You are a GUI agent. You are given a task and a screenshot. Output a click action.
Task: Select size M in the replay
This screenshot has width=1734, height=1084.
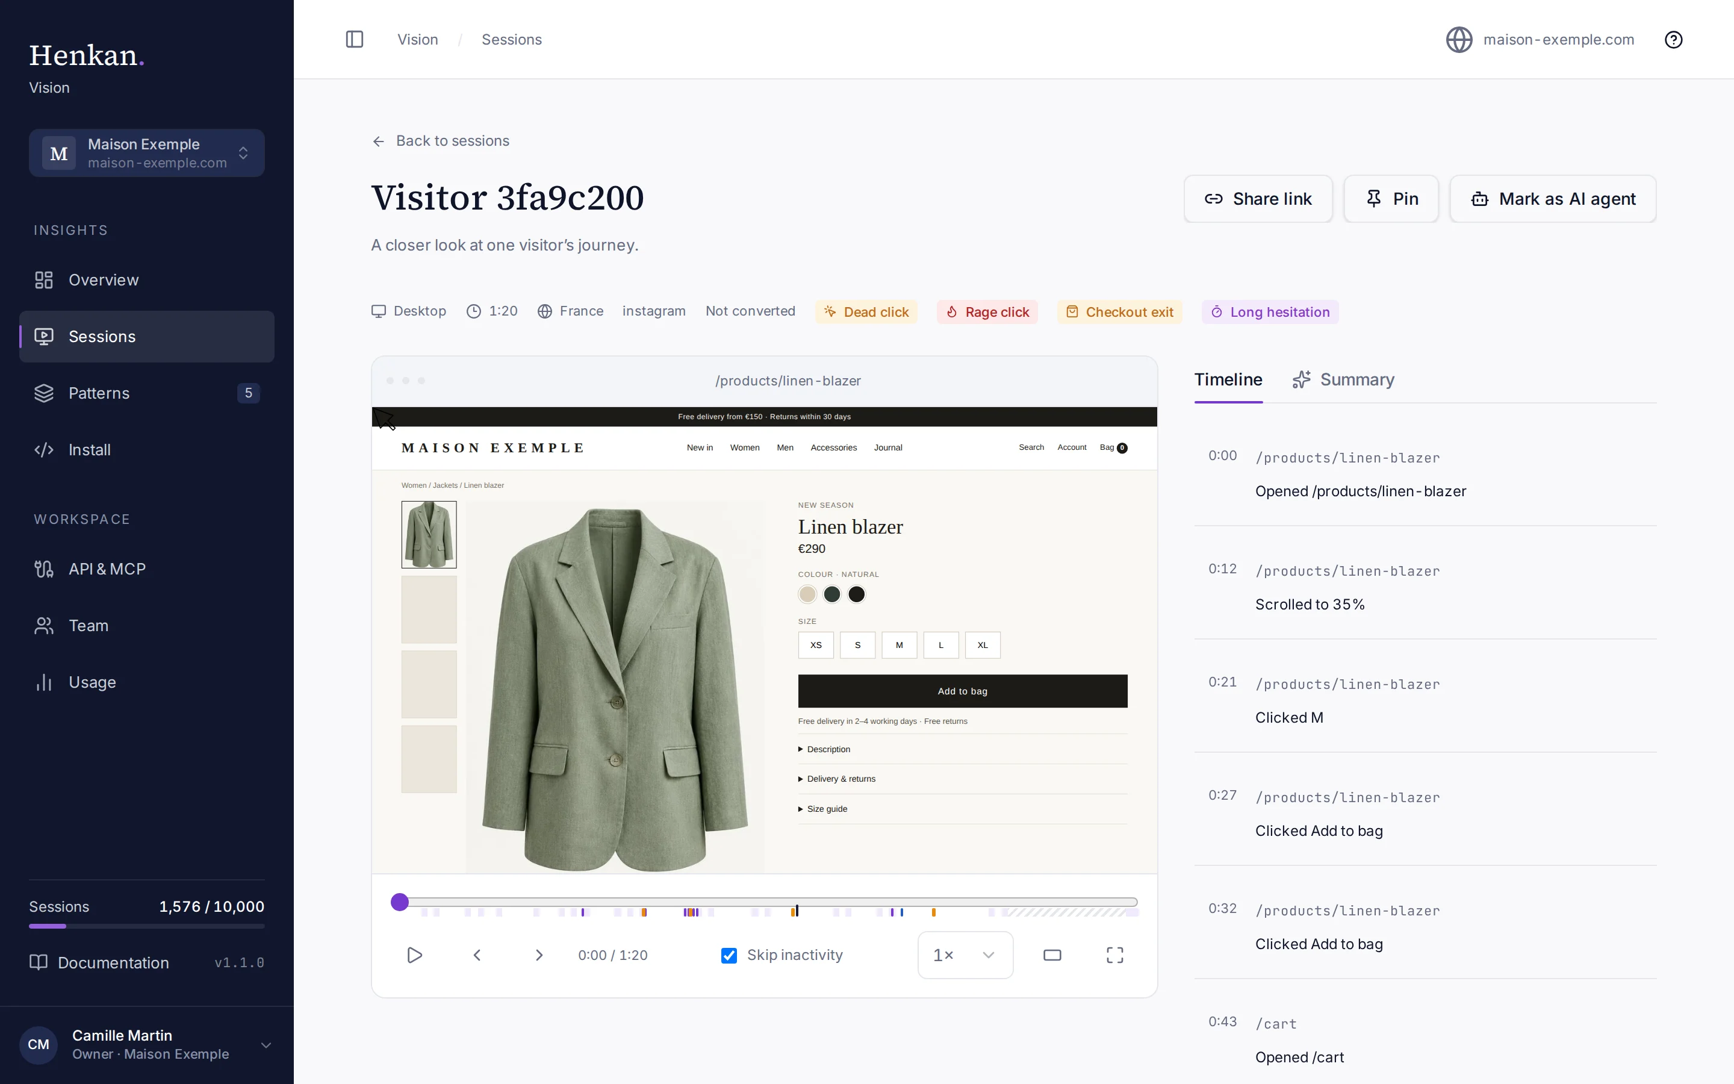pos(900,645)
